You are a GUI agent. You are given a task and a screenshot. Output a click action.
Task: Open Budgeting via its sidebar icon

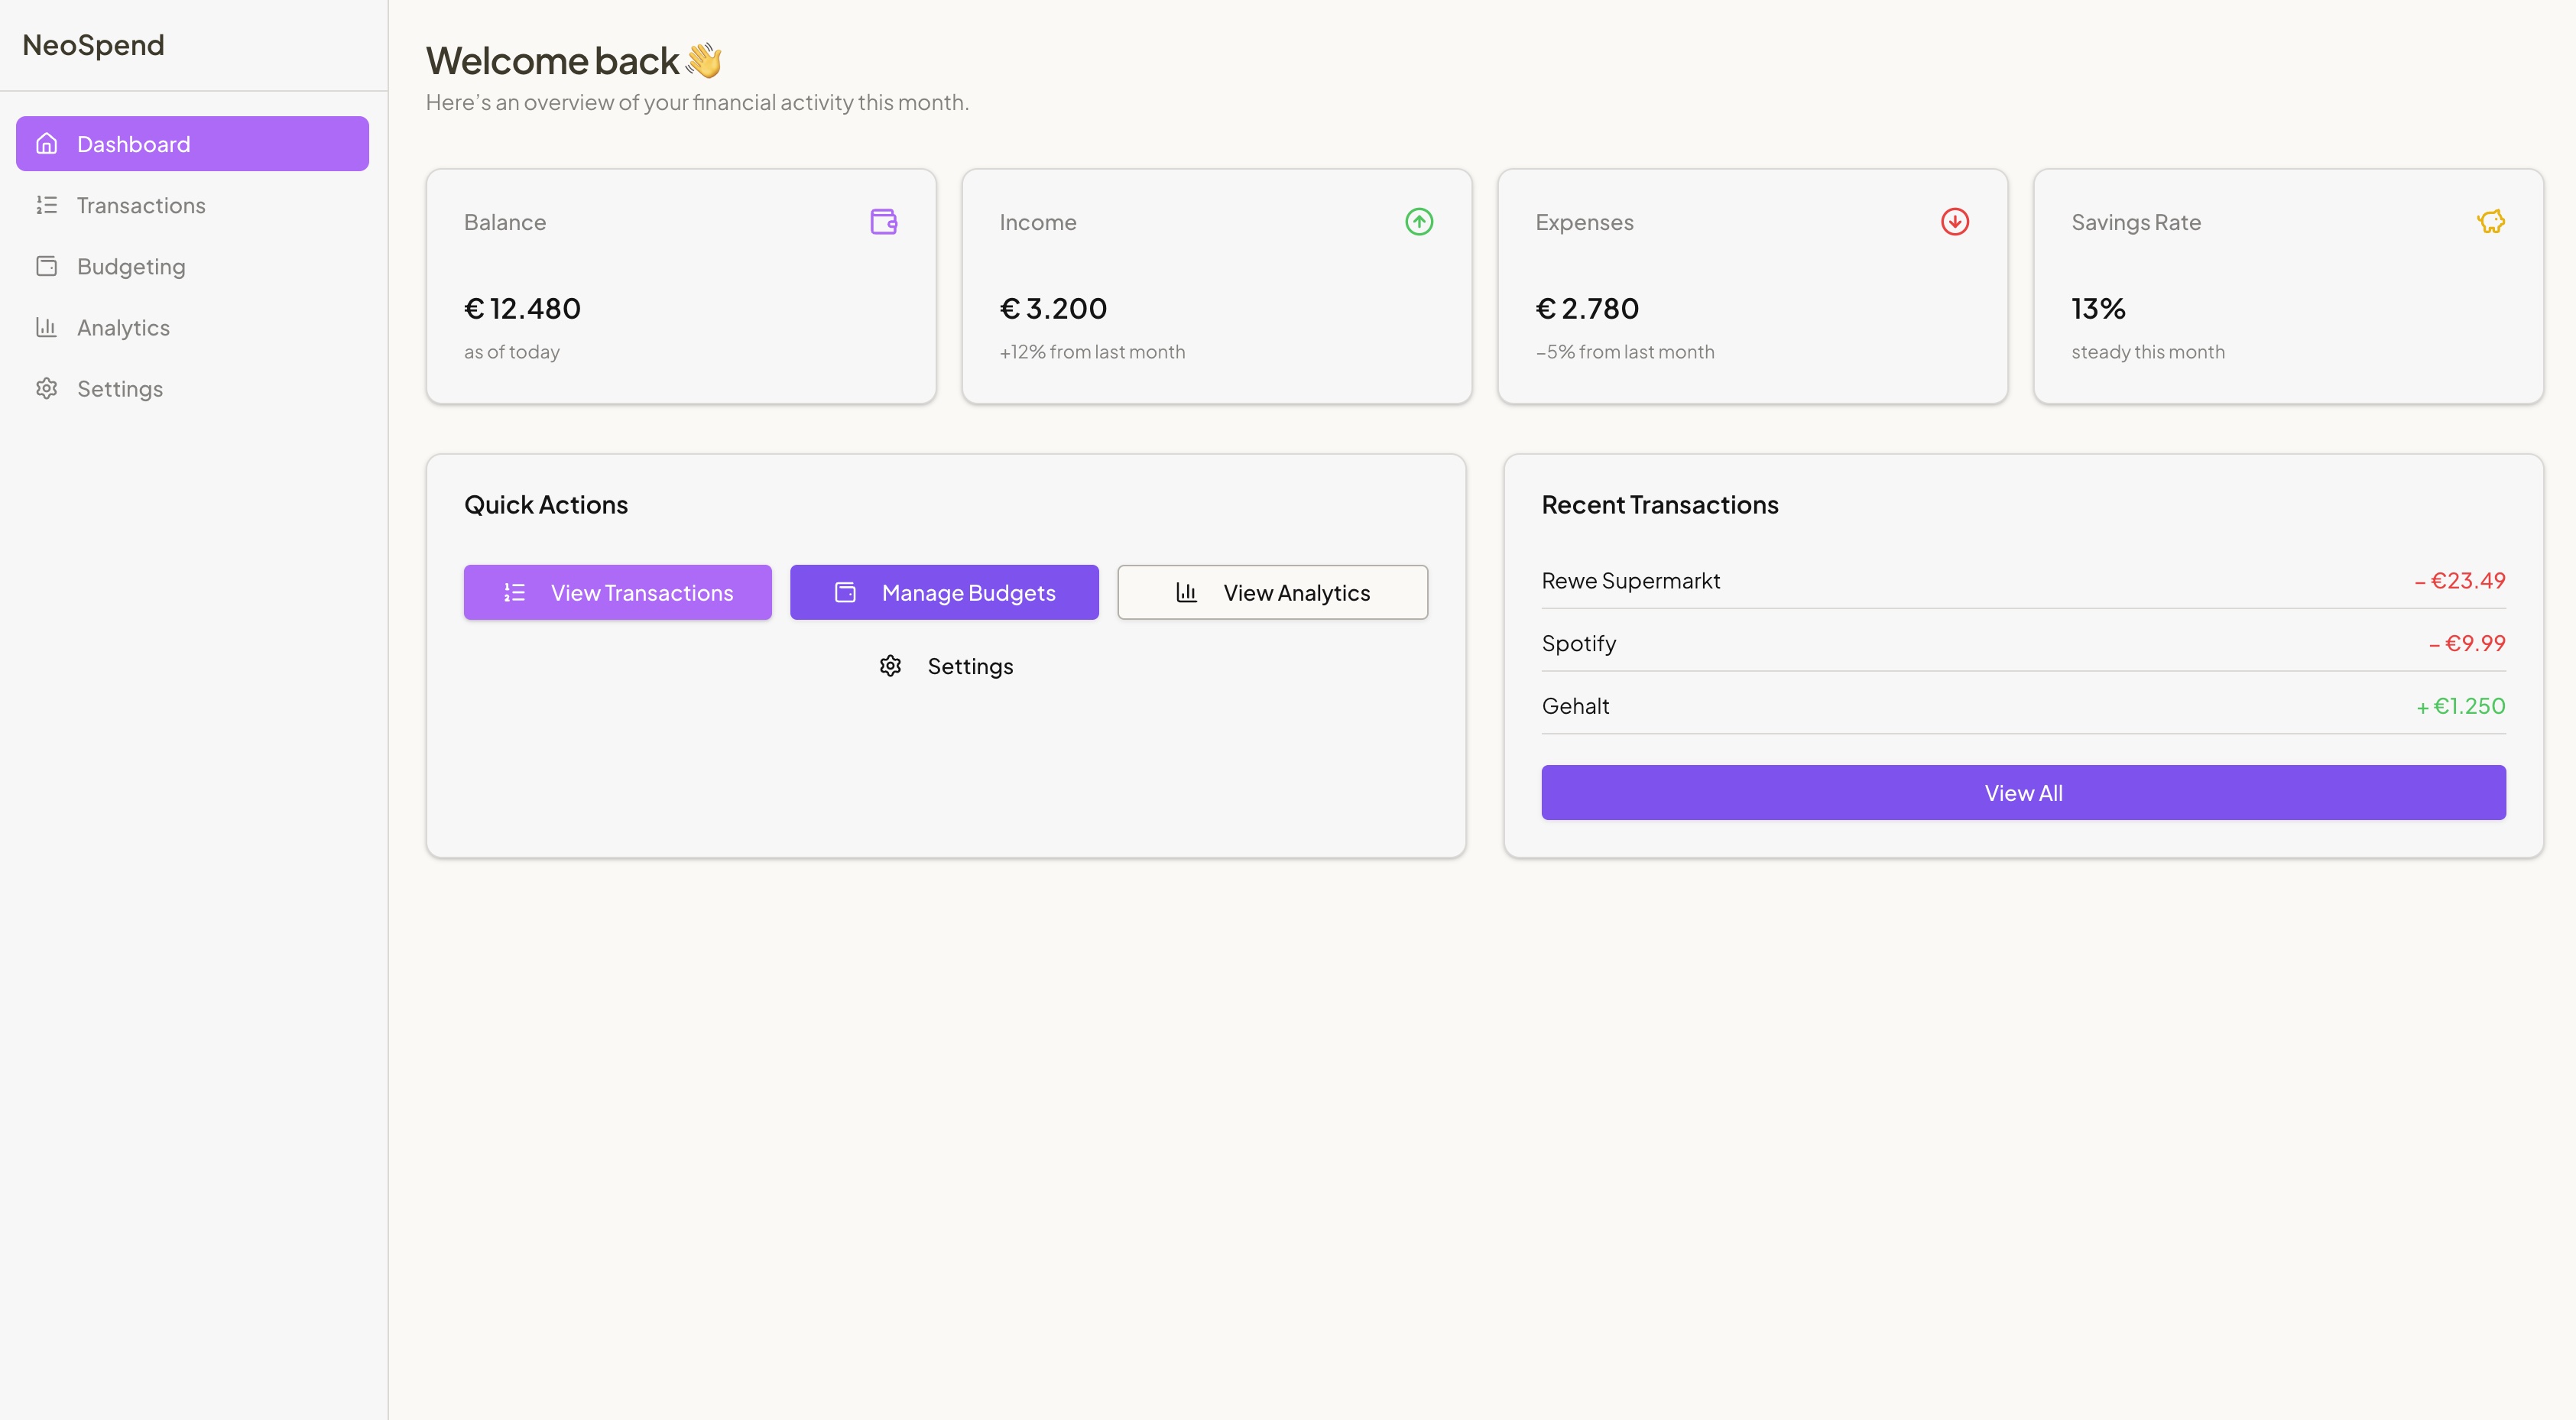pos(47,266)
